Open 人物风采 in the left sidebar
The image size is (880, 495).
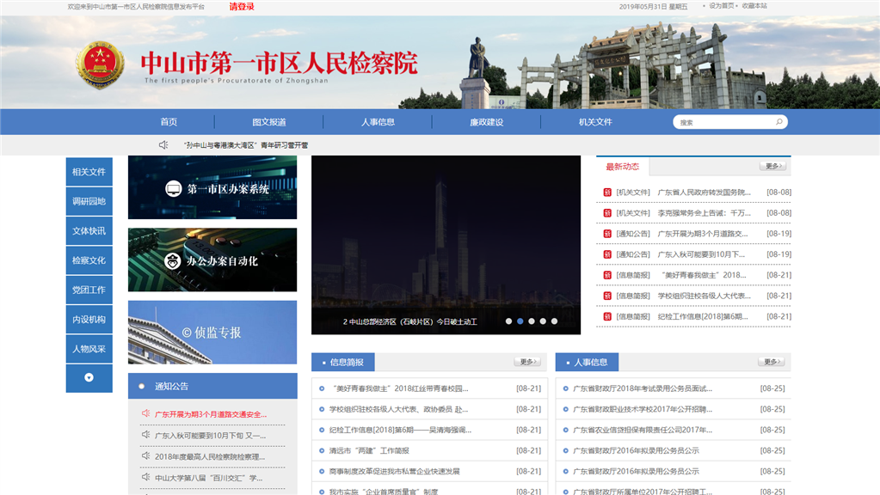(x=89, y=349)
